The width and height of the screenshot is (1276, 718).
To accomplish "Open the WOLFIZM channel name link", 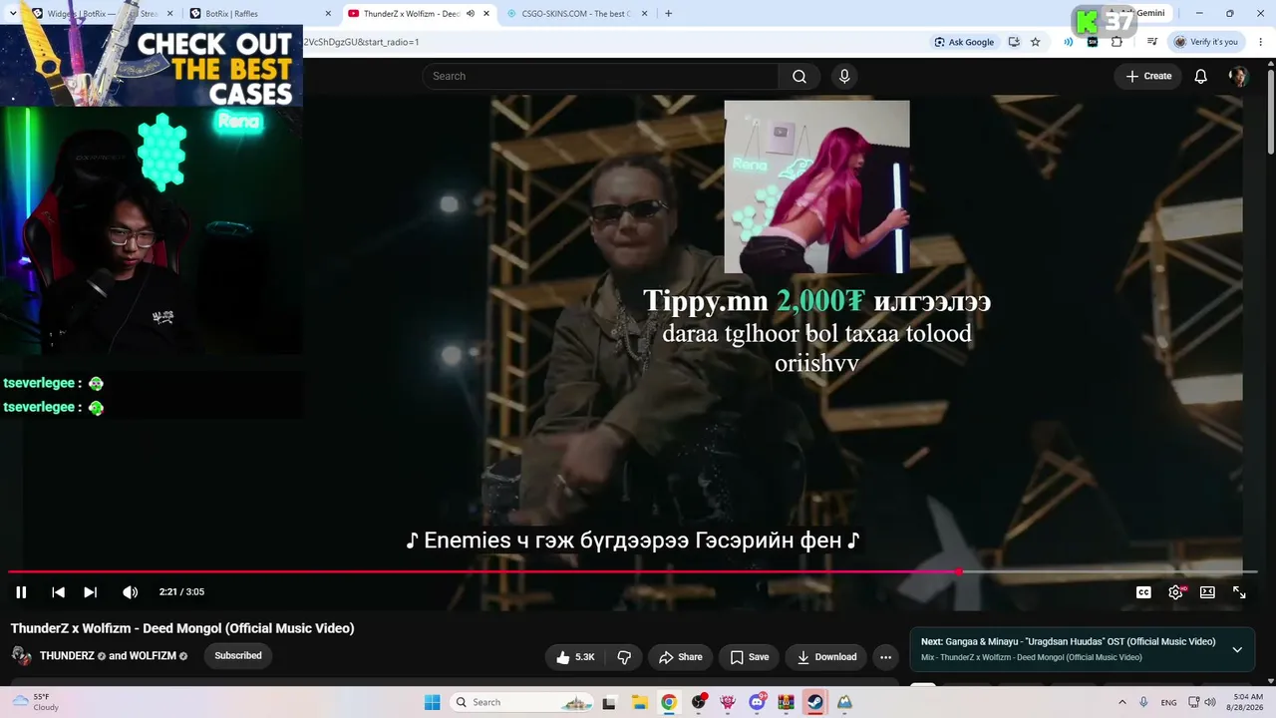I will coord(153,656).
